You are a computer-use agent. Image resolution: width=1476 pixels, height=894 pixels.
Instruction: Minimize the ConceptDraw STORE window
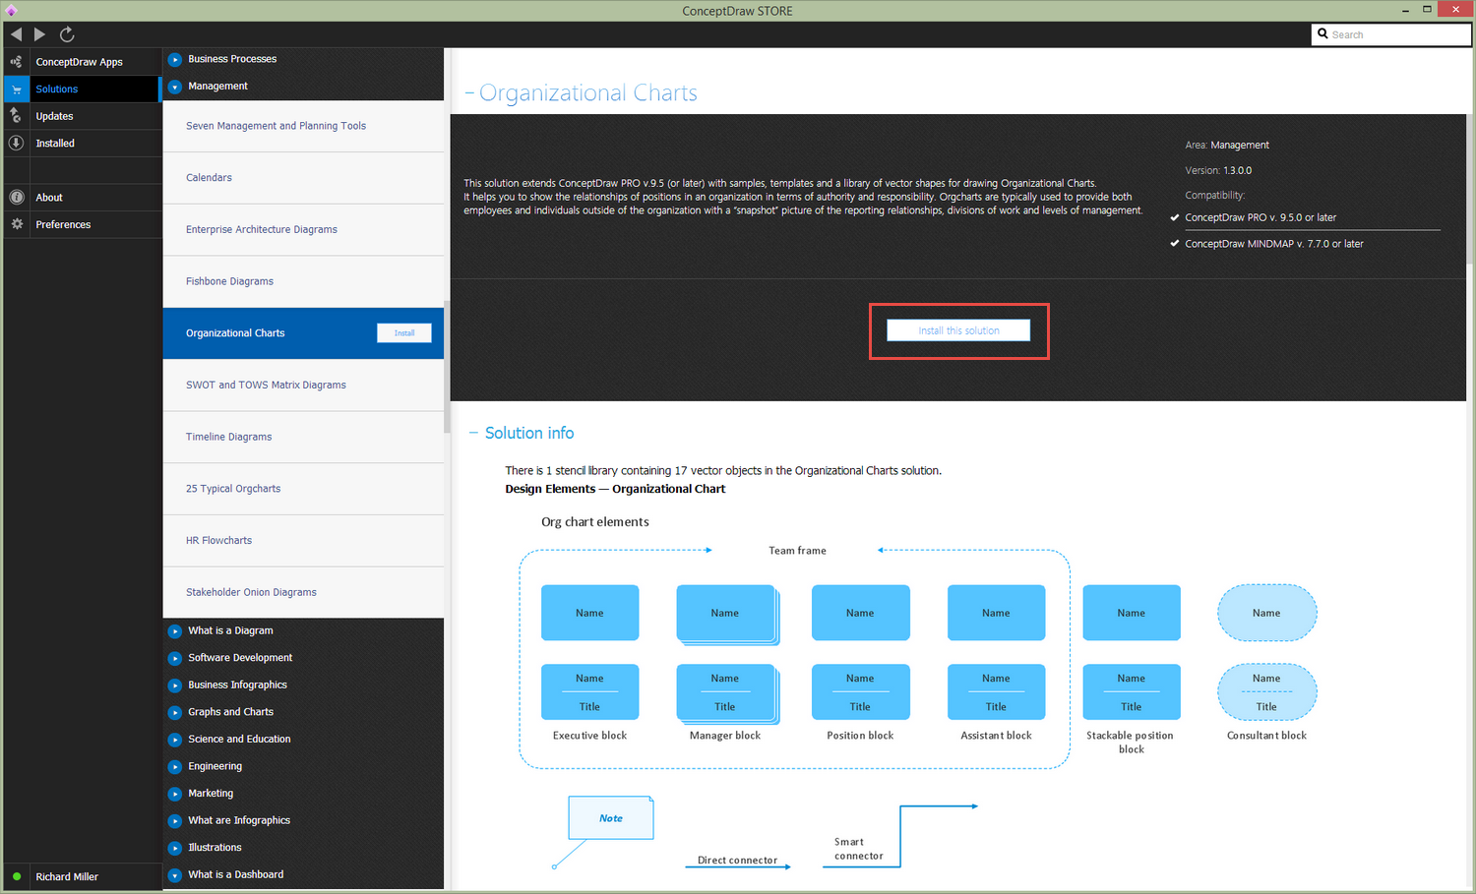tap(1404, 10)
